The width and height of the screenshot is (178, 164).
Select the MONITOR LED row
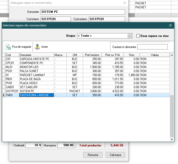click(x=37, y=67)
